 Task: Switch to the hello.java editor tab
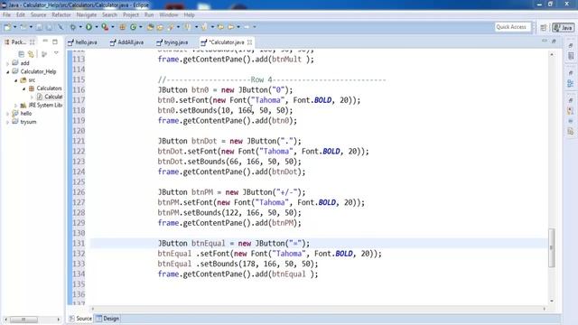coord(82,42)
